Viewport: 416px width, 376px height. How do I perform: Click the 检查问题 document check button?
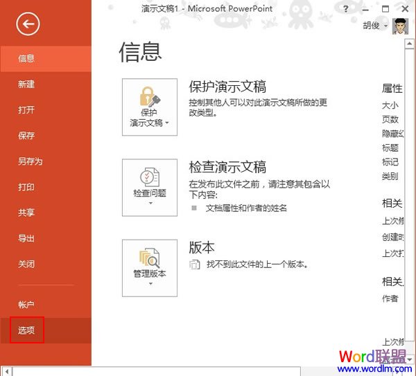pyautogui.click(x=150, y=188)
